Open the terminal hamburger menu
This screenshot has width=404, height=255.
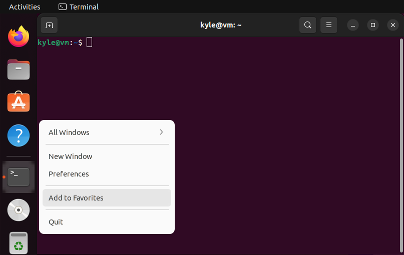pos(329,25)
